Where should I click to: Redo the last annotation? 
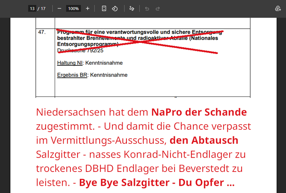(158, 9)
